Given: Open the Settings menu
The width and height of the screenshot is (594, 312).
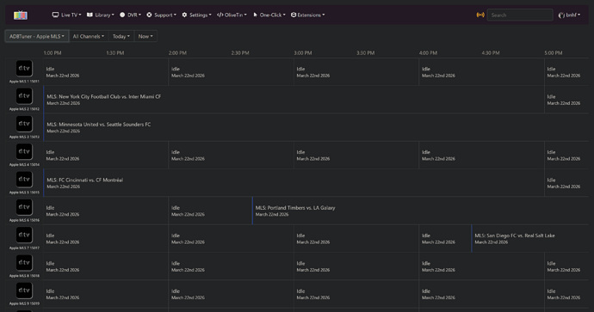Looking at the screenshot, I should (x=196, y=15).
